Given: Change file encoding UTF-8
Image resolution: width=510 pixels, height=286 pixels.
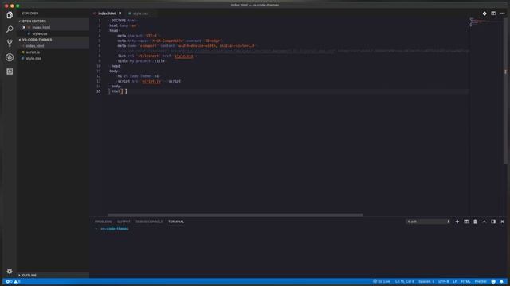Looking at the screenshot, I should click(x=444, y=281).
